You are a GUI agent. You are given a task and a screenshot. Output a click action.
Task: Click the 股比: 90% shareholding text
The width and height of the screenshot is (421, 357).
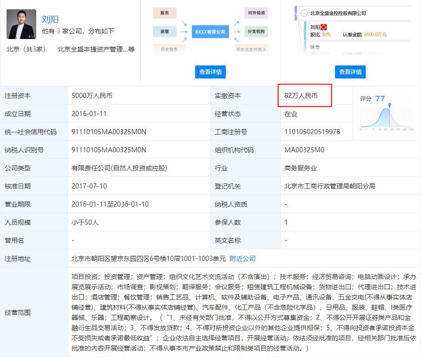[x=320, y=35]
